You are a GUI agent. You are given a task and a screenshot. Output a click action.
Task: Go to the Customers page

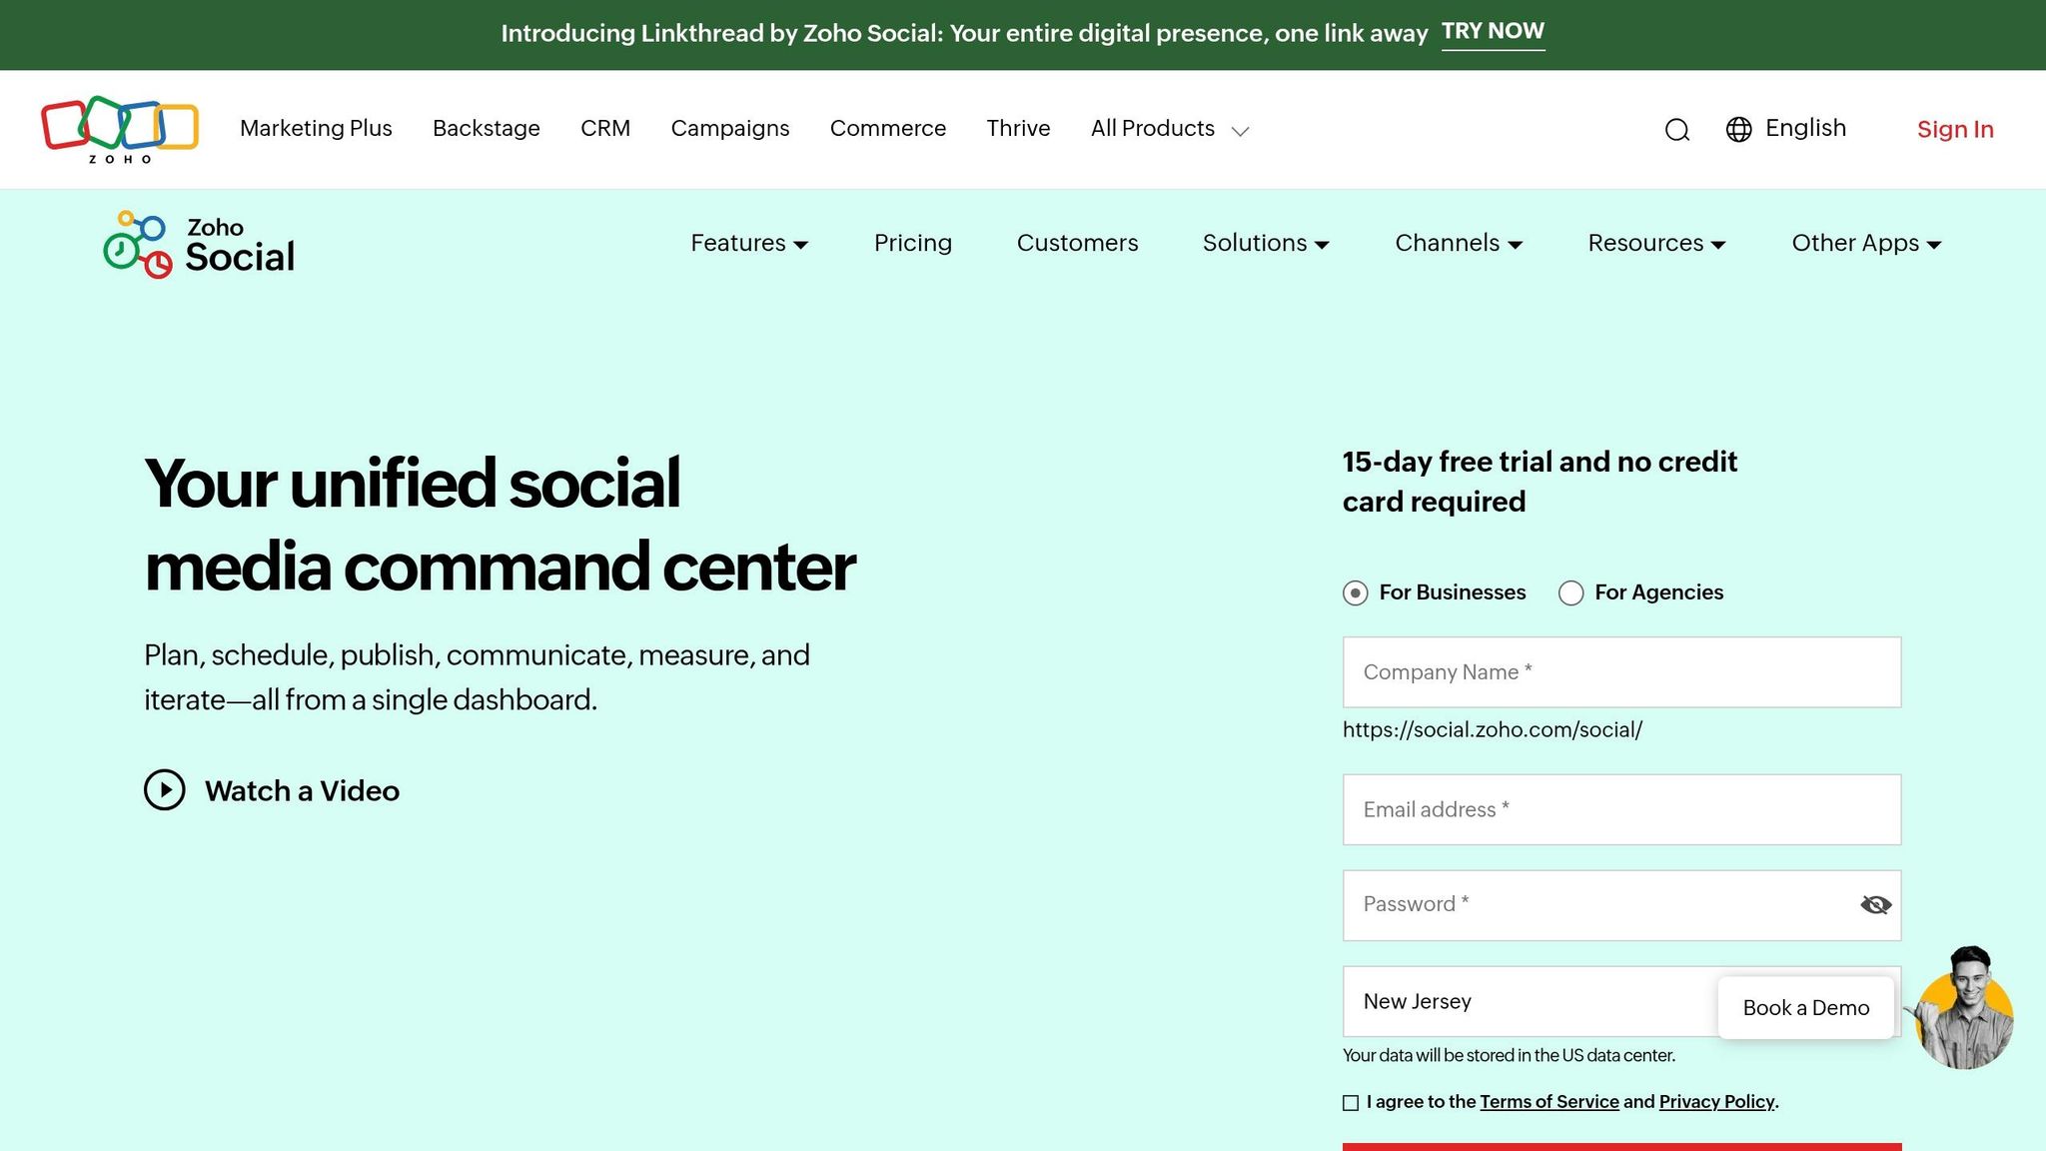1077,243
